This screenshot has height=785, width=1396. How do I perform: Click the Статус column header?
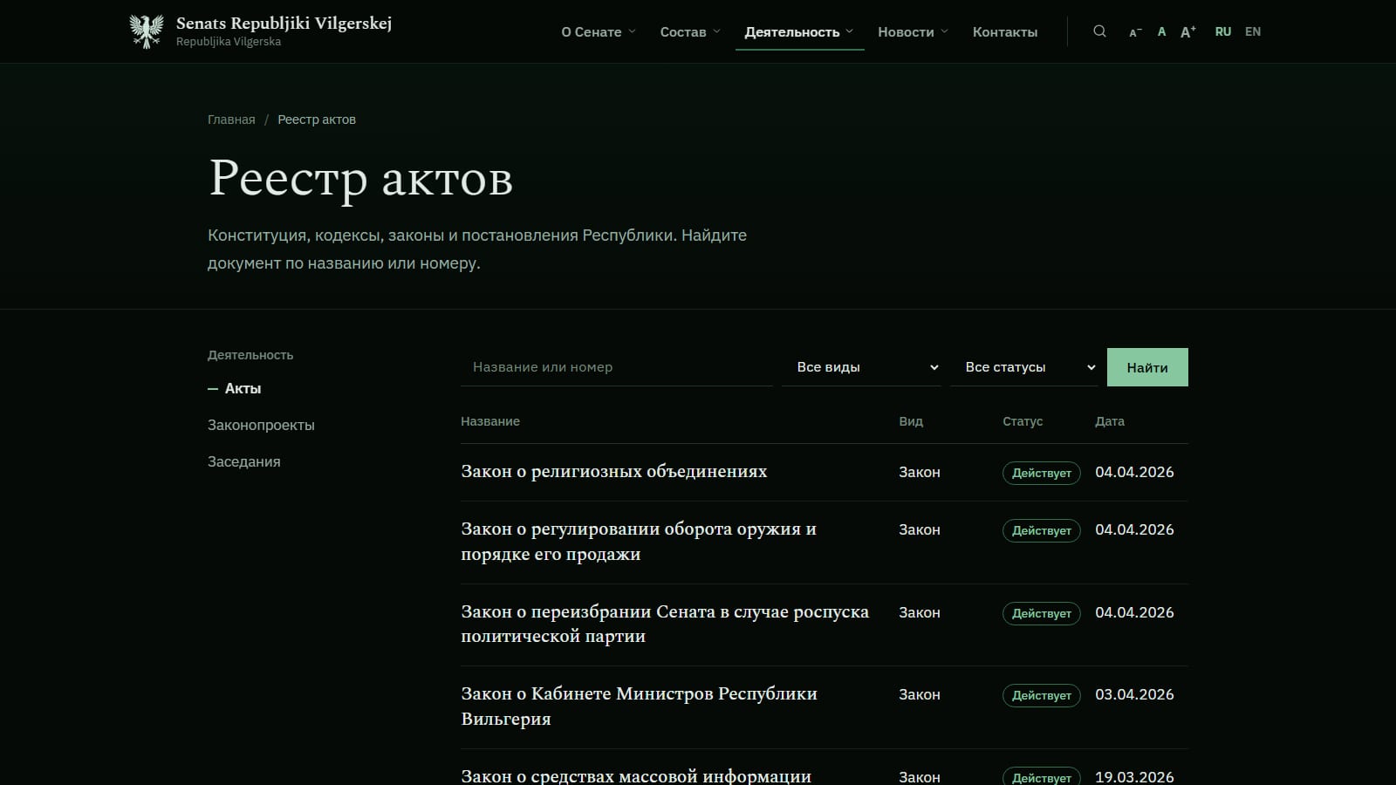1023,421
